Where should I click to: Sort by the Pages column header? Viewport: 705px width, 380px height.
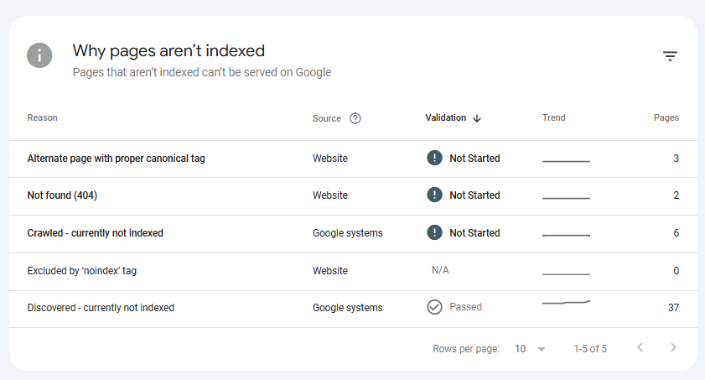pos(666,117)
